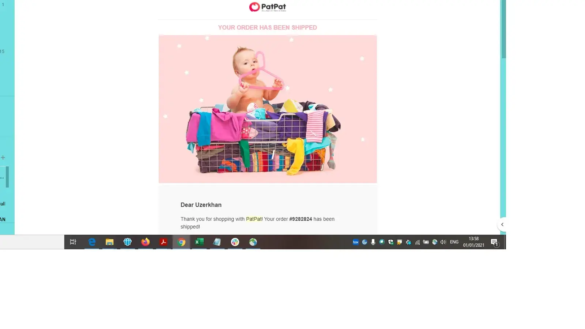The width and height of the screenshot is (585, 329).
Task: Click the baby laundry basket banner image
Action: [268, 109]
